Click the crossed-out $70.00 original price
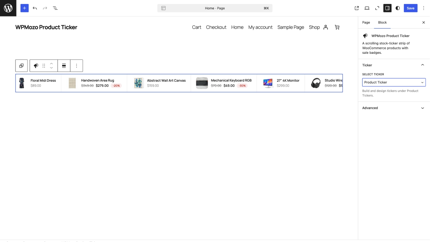 click(216, 86)
